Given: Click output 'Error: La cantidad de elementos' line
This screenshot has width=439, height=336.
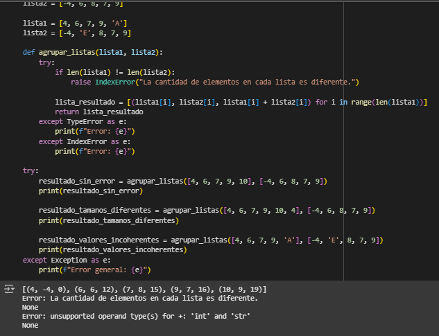Looking at the screenshot, I should point(140,298).
